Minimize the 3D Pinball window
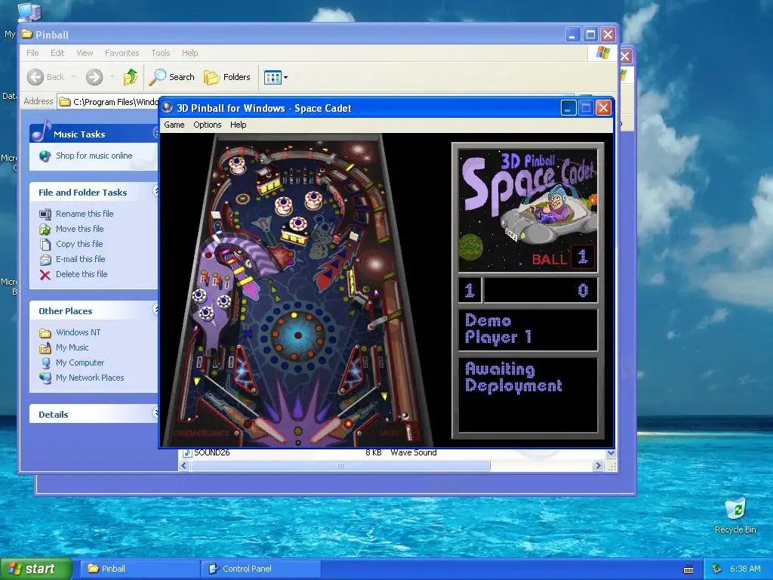 pyautogui.click(x=568, y=107)
